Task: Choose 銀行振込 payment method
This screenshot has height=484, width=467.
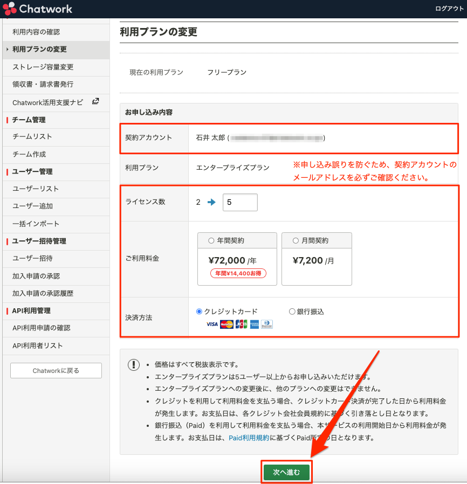Action: tap(292, 312)
